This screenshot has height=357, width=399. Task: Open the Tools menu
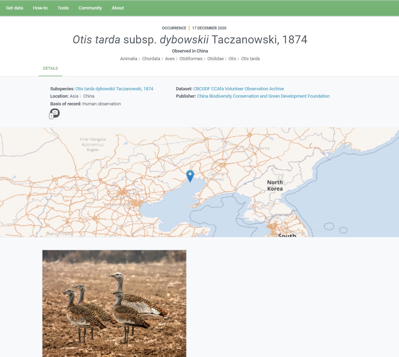(63, 8)
